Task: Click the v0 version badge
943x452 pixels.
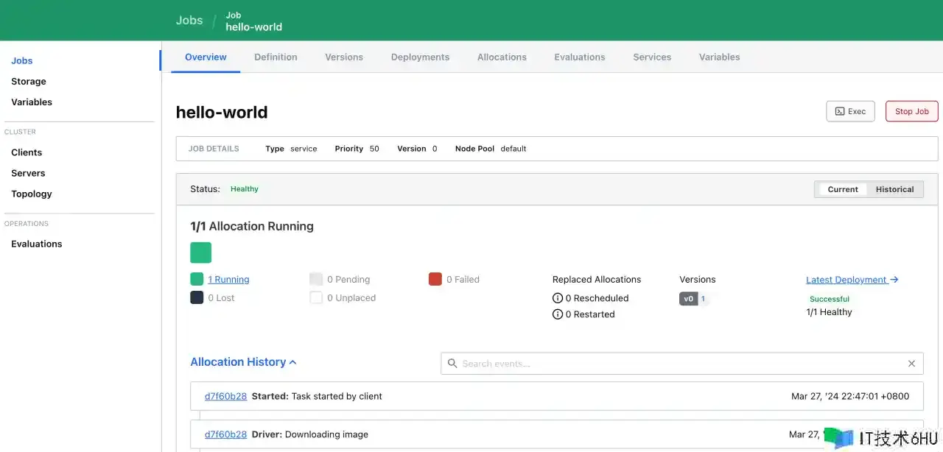Action: point(688,299)
